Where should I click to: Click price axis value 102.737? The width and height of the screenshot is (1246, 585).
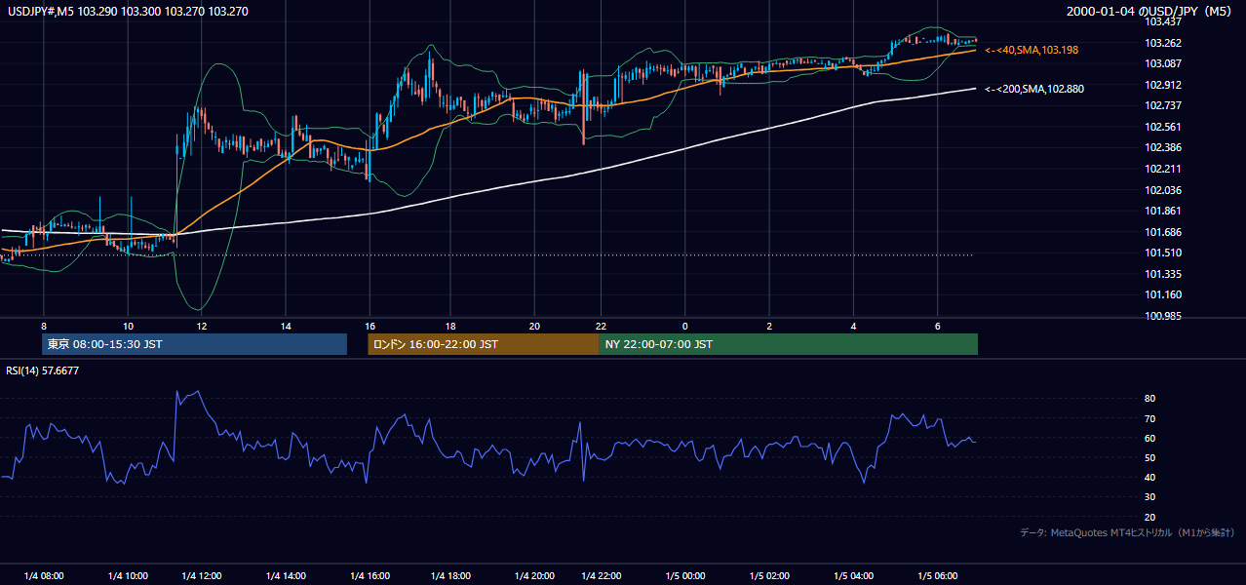[x=1163, y=105]
